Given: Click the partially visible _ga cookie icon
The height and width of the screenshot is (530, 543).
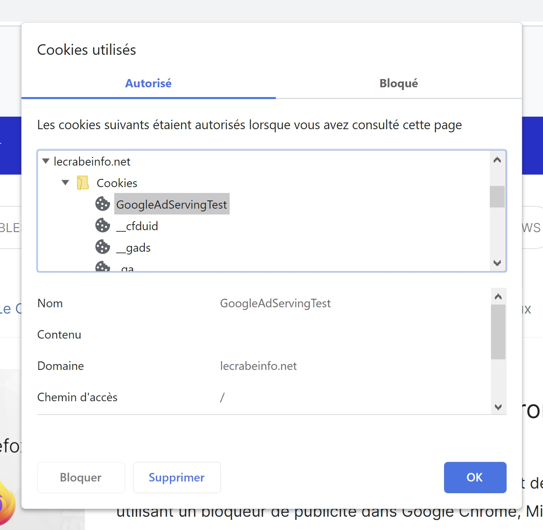Looking at the screenshot, I should click(x=102, y=266).
